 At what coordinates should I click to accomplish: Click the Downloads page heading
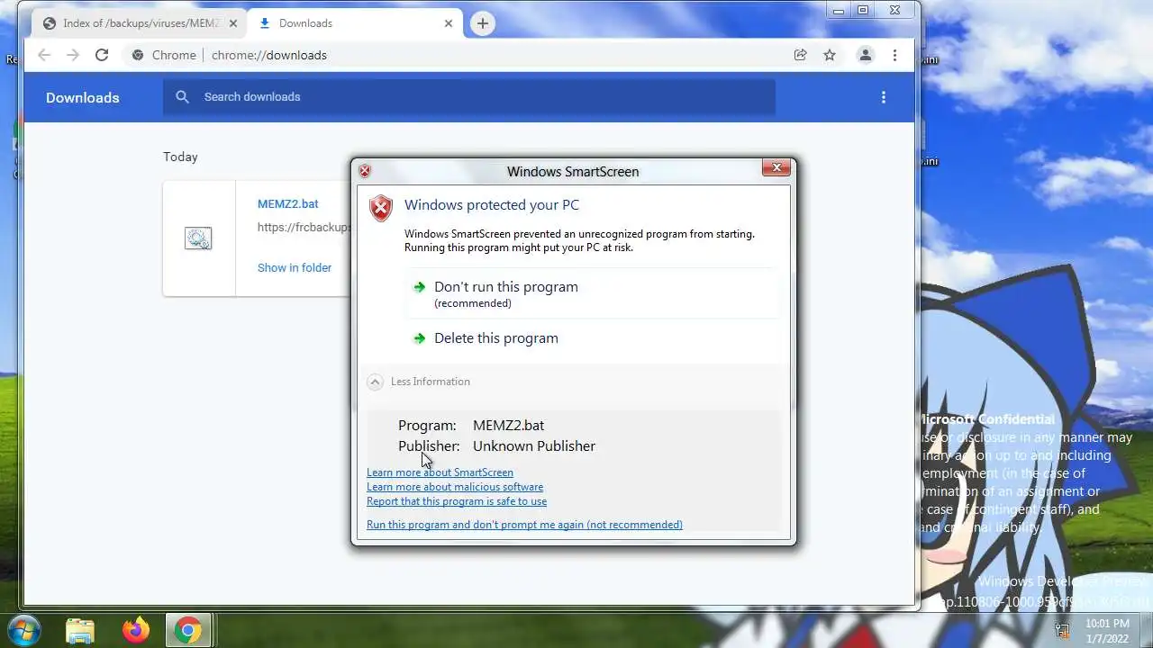(x=83, y=97)
